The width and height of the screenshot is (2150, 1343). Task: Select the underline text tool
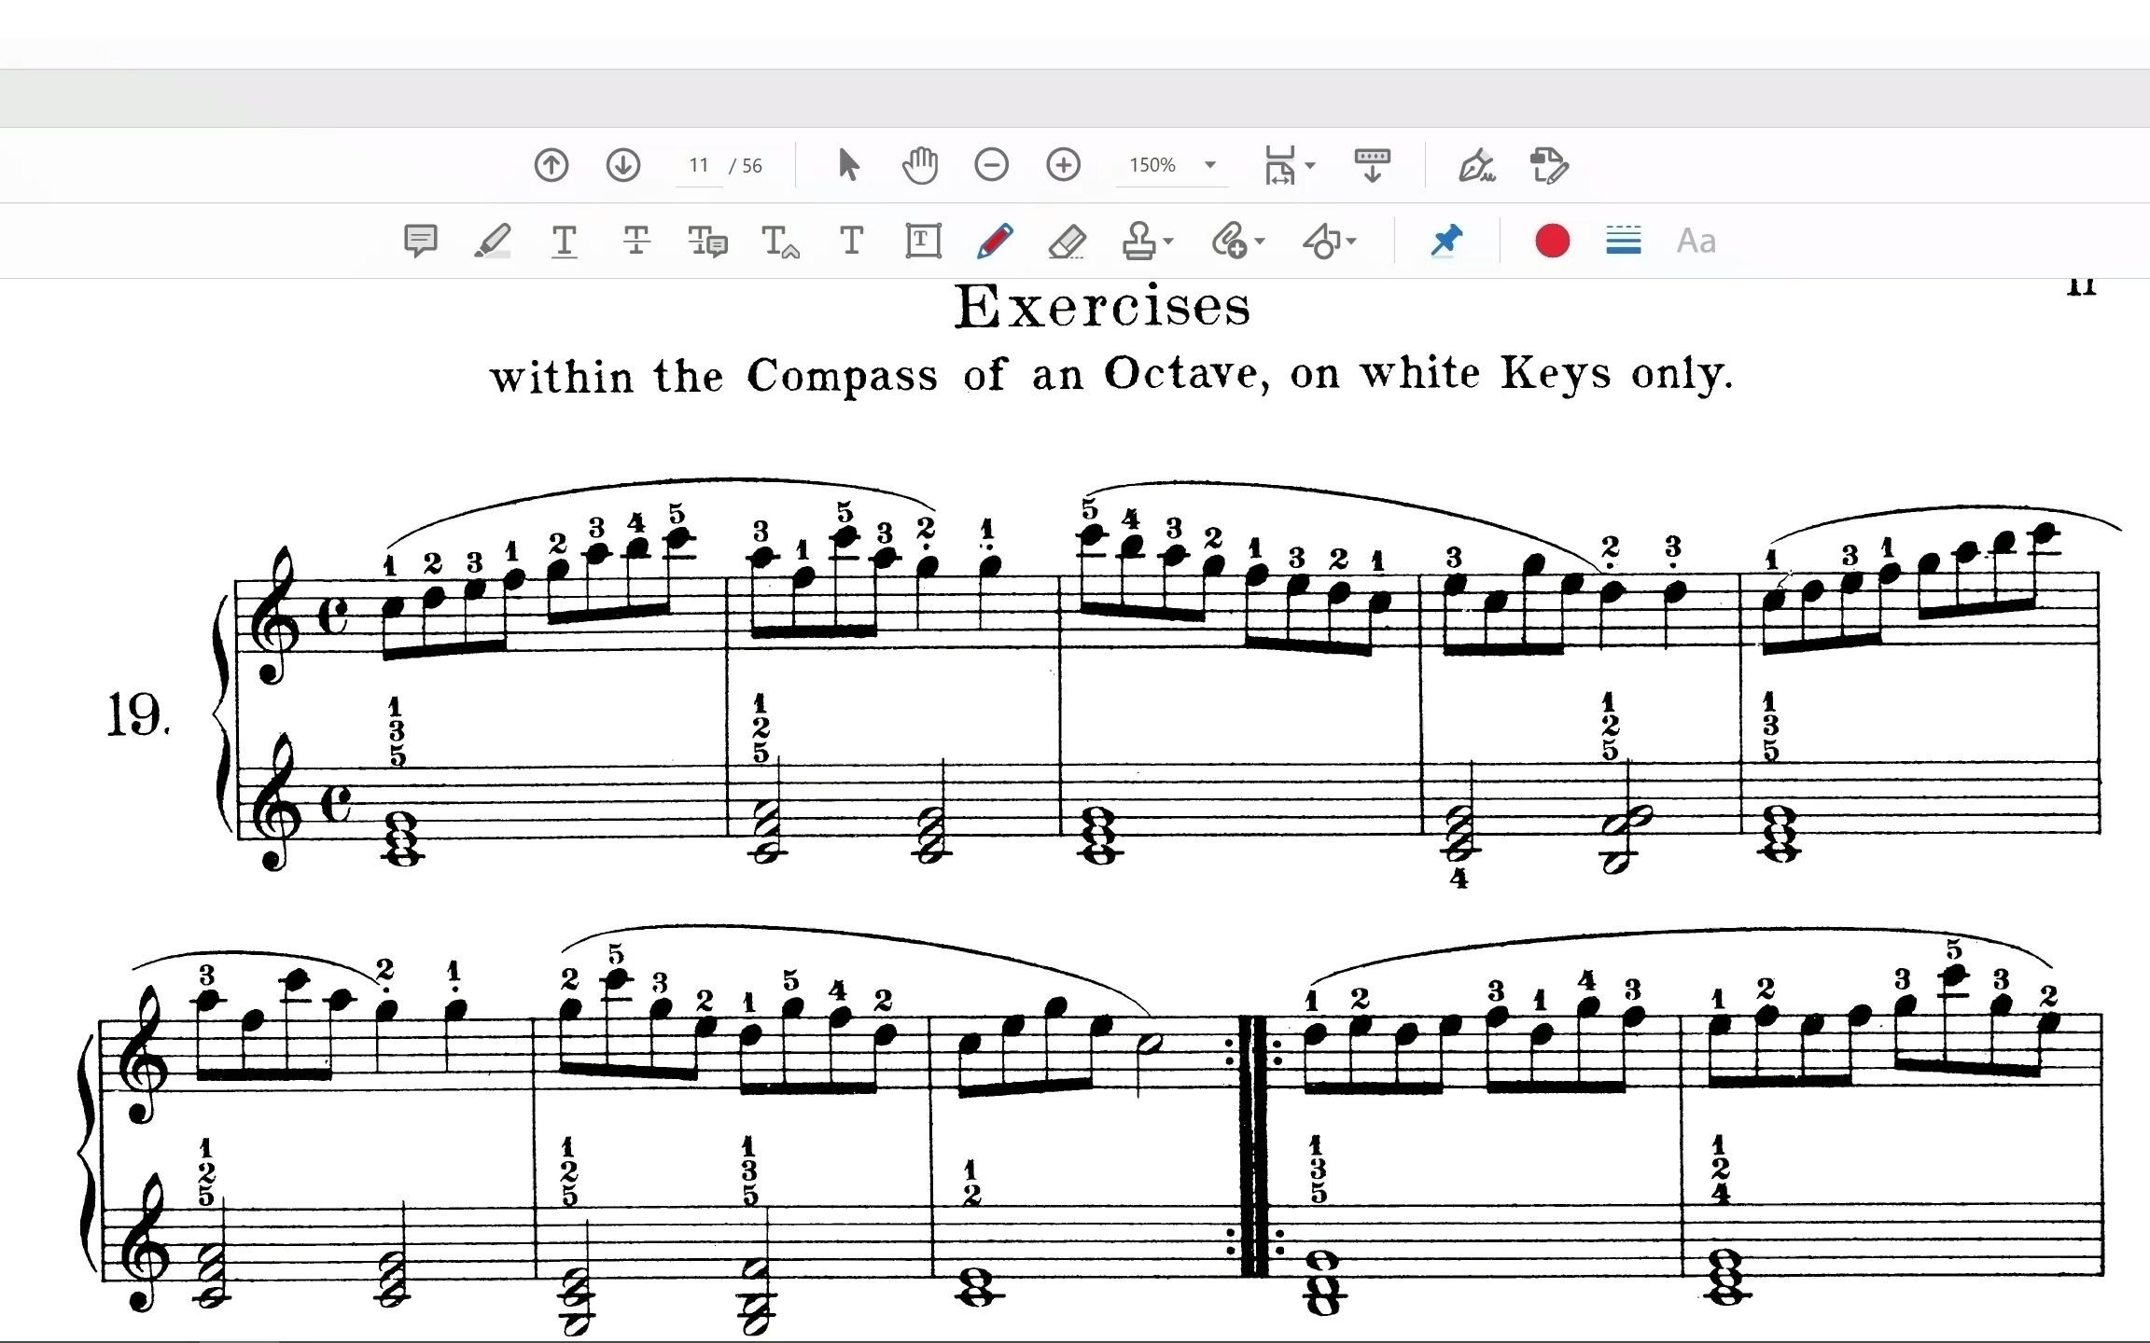click(x=564, y=241)
